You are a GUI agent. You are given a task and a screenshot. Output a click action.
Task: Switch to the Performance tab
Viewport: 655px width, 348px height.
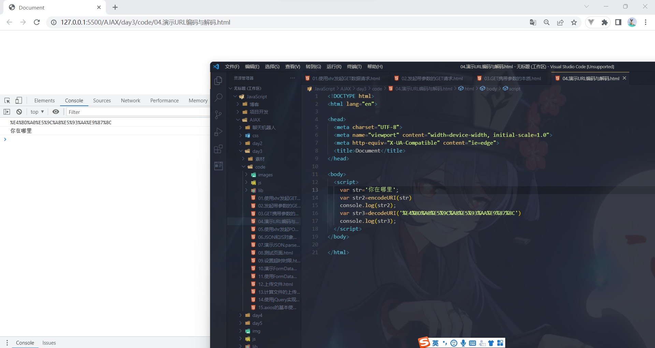pyautogui.click(x=164, y=100)
